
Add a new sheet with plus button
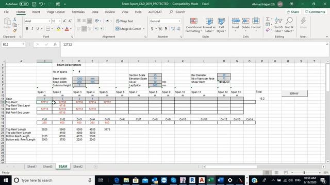(x=96, y=166)
